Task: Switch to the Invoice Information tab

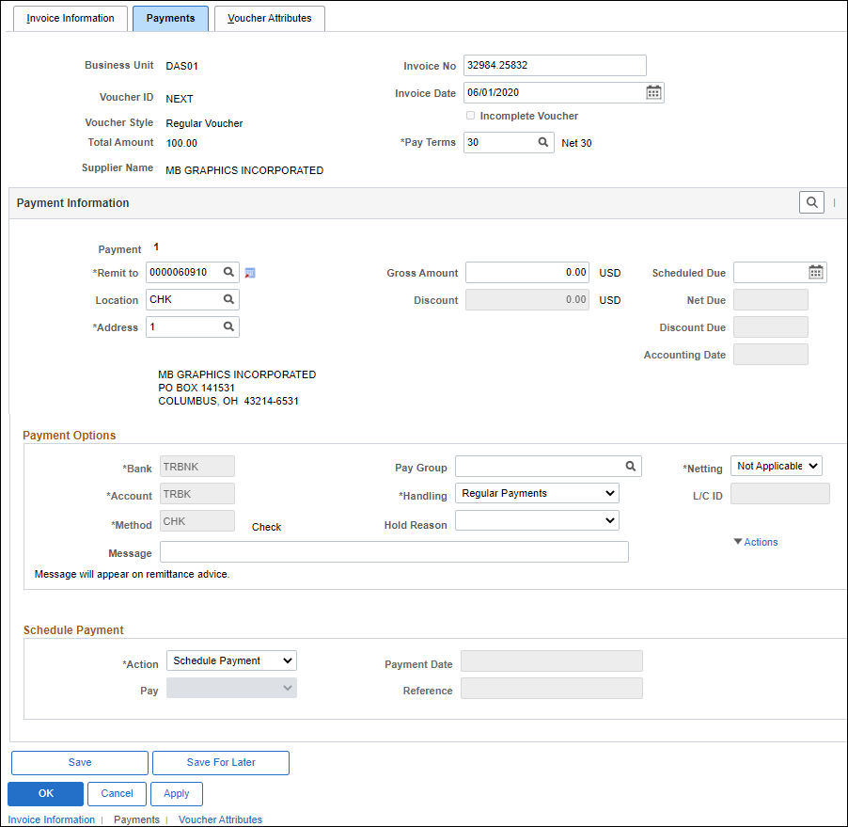Action: point(71,19)
